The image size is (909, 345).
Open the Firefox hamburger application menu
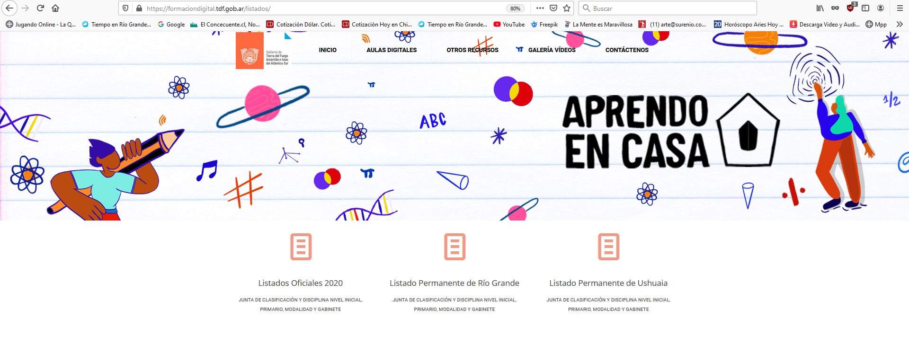[x=900, y=8]
